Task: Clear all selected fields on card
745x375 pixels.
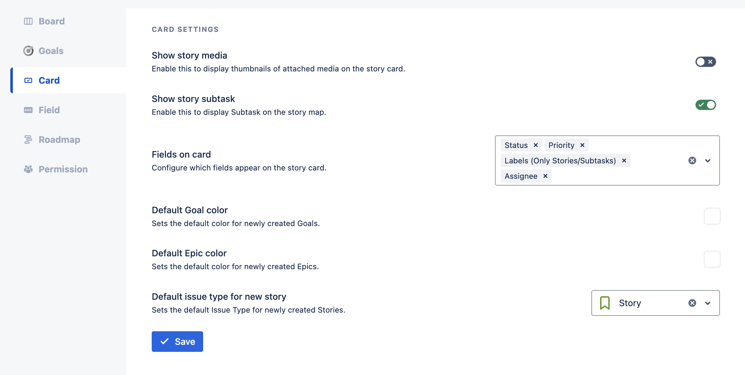Action: click(692, 161)
